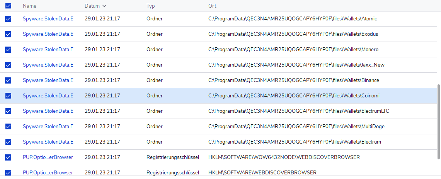Open PUP.Optio...erBrowser link for HKLM\SOFTWARE\WEBDISCOVERBROWSER
441x179 pixels.
pos(48,173)
